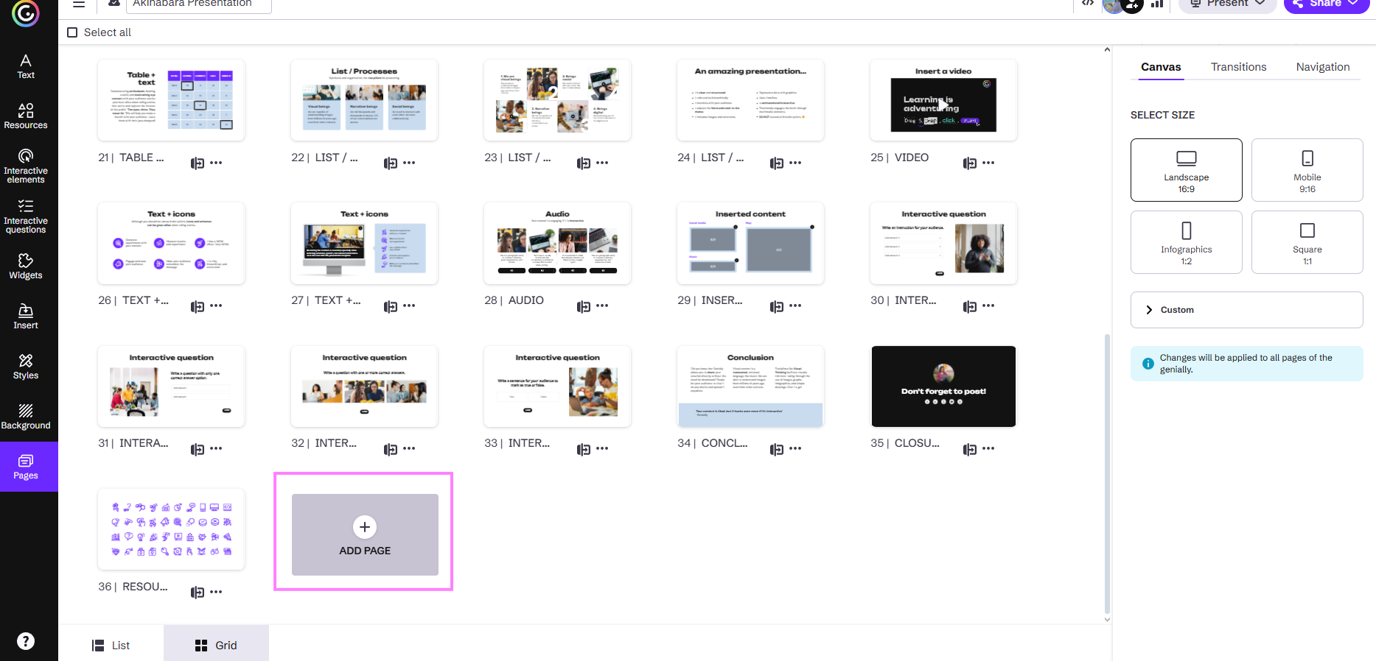The image size is (1376, 661).
Task: Click the scroll up arrow
Action: [1107, 50]
